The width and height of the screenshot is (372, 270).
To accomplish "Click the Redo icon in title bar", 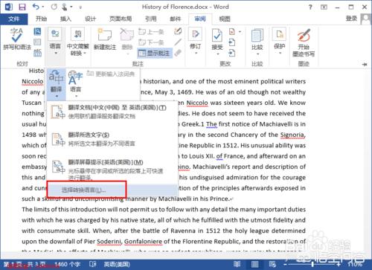I will [54, 7].
